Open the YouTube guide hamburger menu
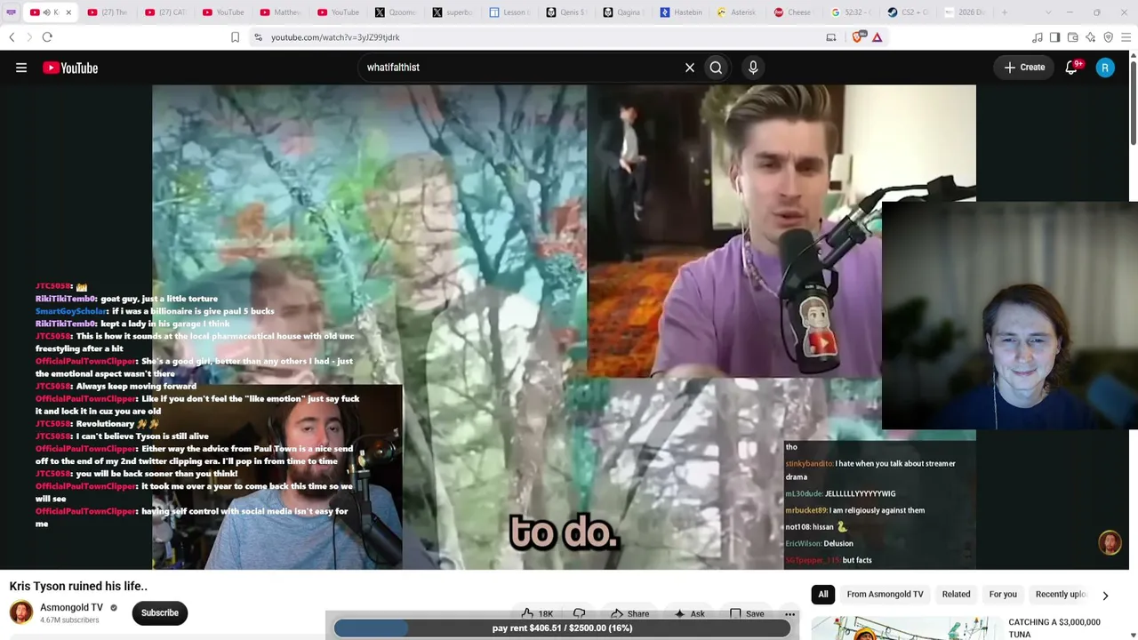 click(21, 68)
